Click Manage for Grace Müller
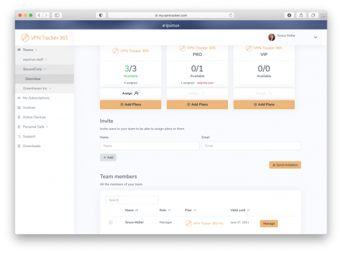 (268, 223)
